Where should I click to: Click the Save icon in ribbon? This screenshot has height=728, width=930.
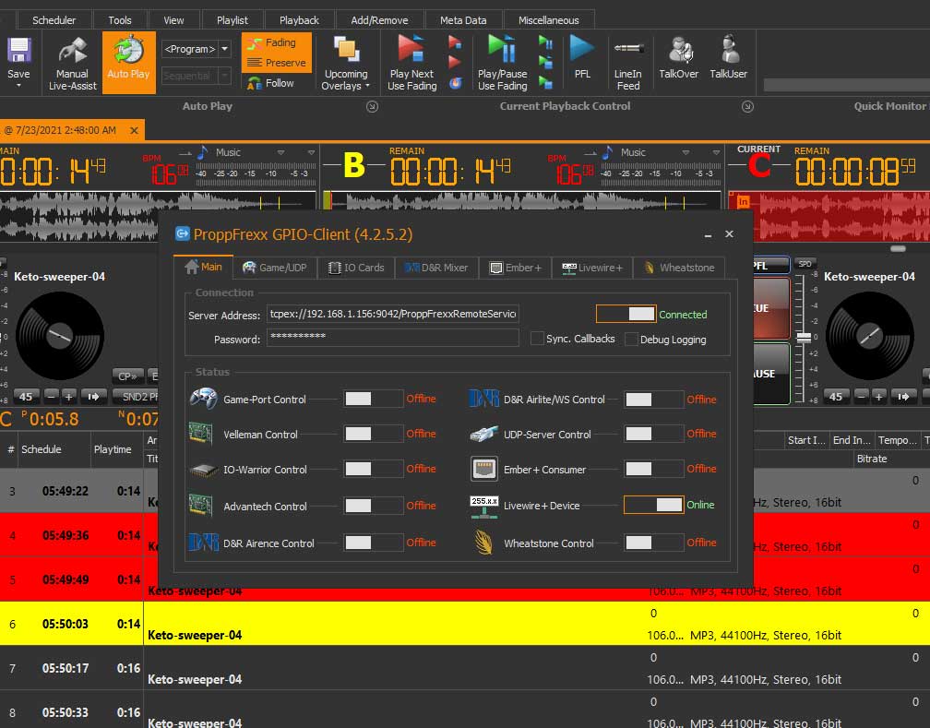(x=18, y=51)
